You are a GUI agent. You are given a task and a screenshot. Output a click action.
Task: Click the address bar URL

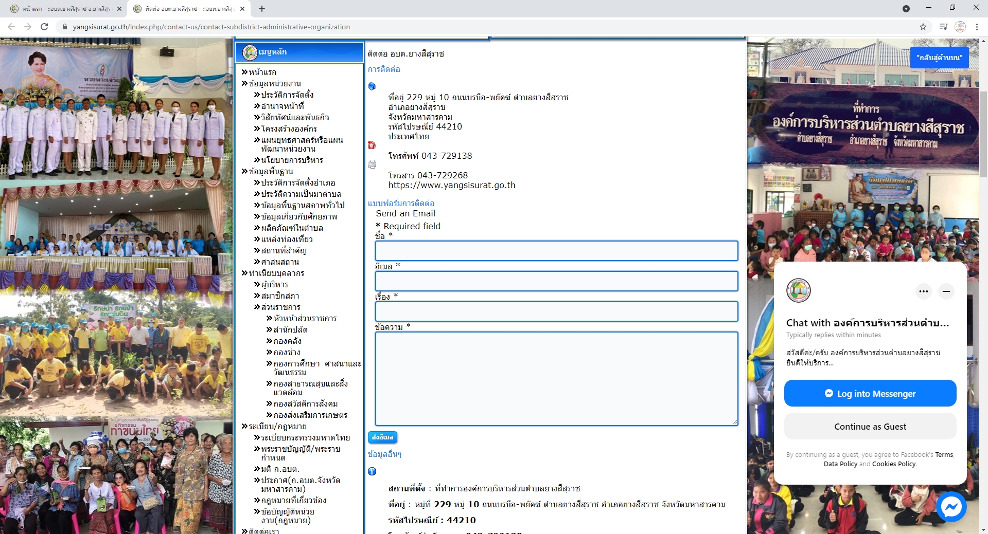pos(211,27)
